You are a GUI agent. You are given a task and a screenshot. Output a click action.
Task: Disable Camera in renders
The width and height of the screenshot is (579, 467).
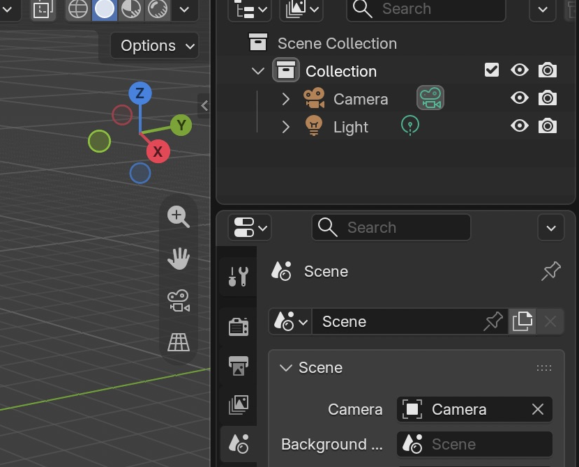pyautogui.click(x=547, y=98)
